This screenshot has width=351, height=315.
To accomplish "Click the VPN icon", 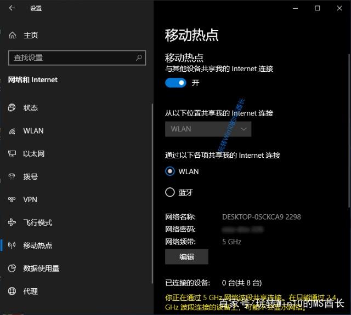I will (x=12, y=199).
